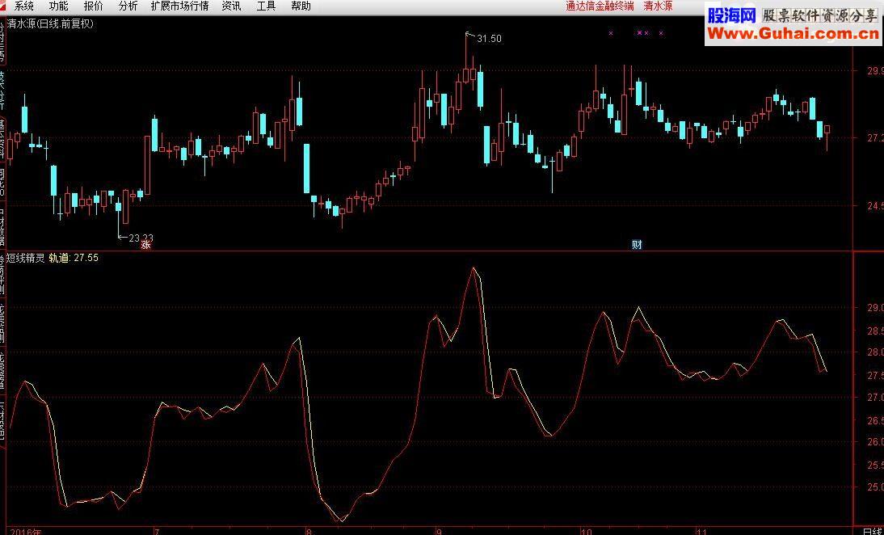This screenshot has height=535, width=884.
Task: Click the blue 财 event marker
Action: 637,244
